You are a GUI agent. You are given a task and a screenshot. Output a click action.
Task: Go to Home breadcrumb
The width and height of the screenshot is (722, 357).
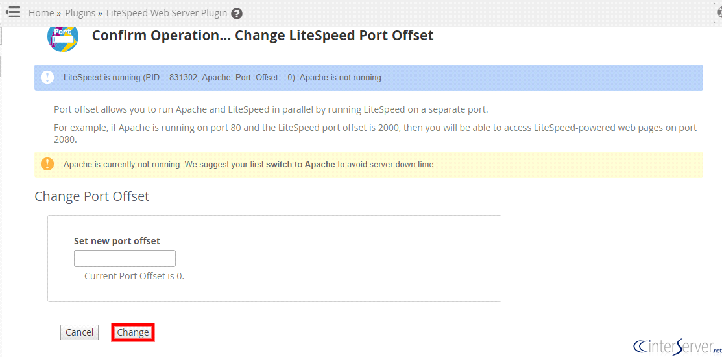pos(41,13)
